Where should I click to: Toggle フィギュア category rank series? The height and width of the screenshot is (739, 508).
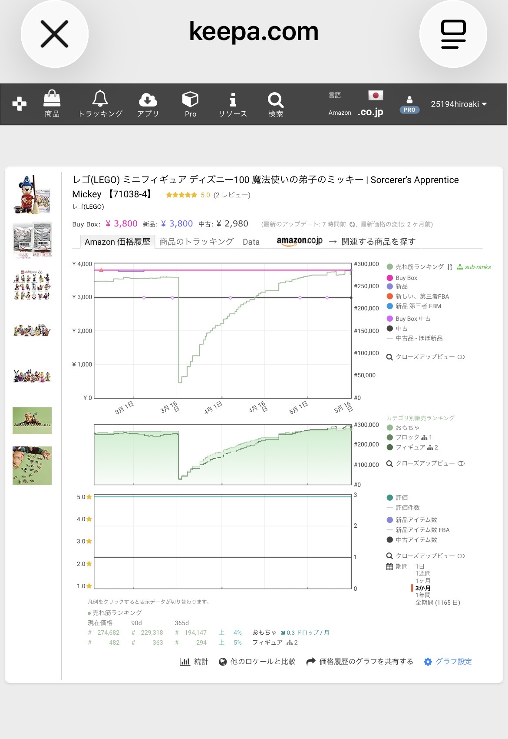point(412,447)
